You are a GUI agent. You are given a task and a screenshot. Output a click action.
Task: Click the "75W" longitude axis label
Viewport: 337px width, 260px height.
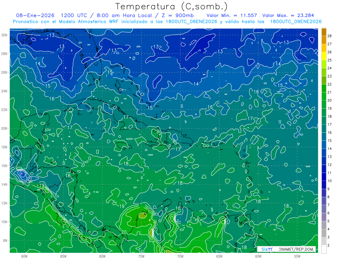click(141, 256)
